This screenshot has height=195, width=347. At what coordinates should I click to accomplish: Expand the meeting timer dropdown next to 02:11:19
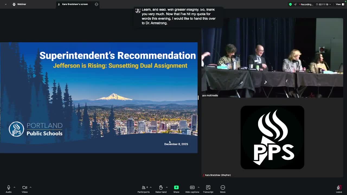pyautogui.click(x=330, y=4)
